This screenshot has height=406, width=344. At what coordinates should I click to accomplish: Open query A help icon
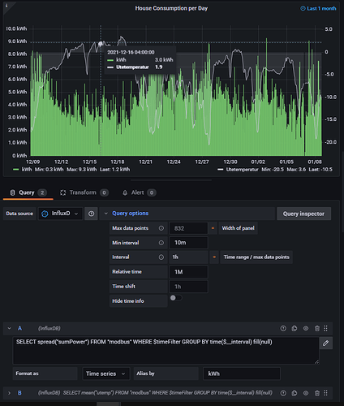click(283, 328)
